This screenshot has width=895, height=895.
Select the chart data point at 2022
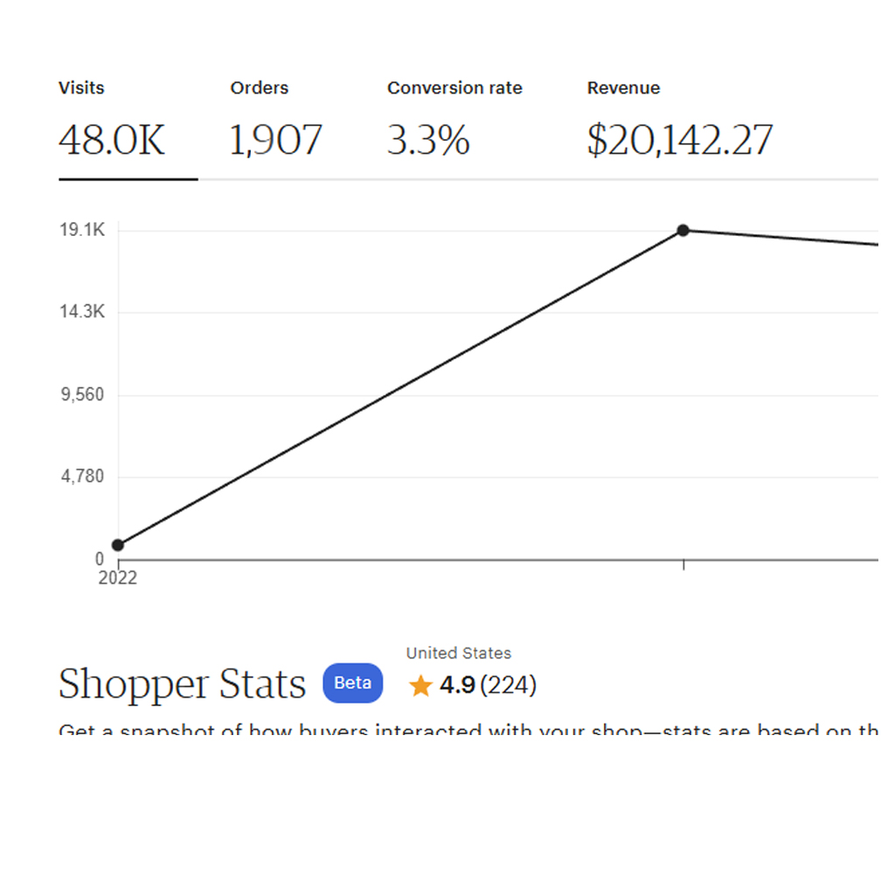click(118, 545)
